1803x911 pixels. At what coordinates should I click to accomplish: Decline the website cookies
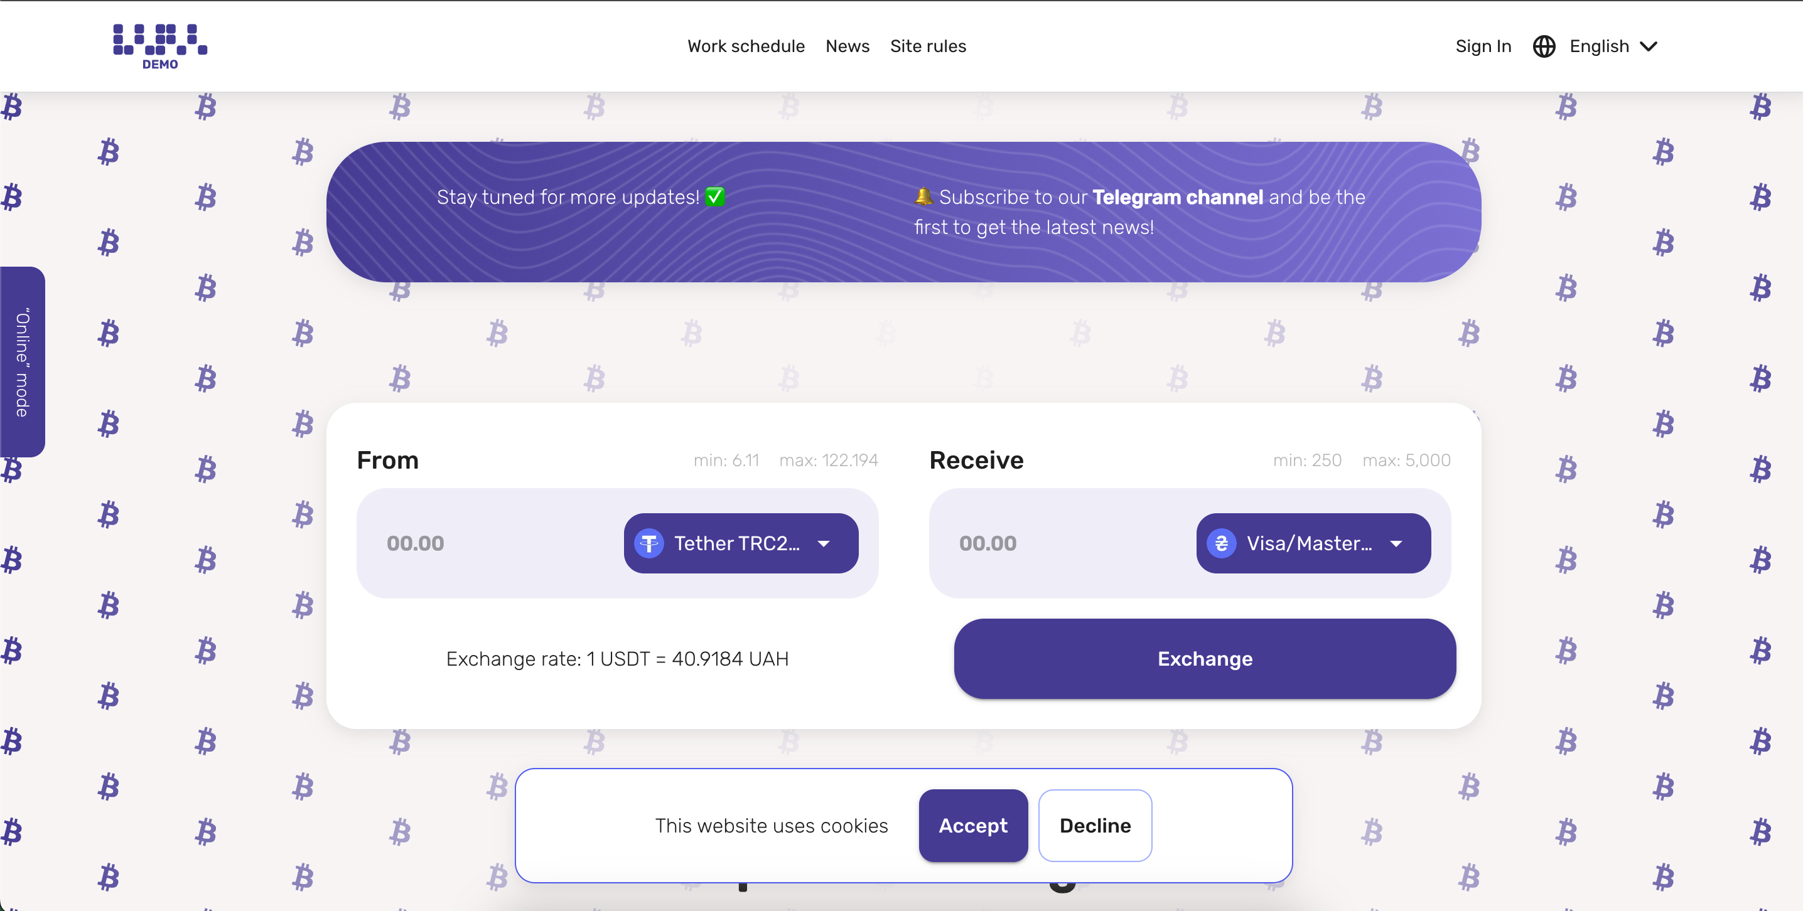(1095, 826)
